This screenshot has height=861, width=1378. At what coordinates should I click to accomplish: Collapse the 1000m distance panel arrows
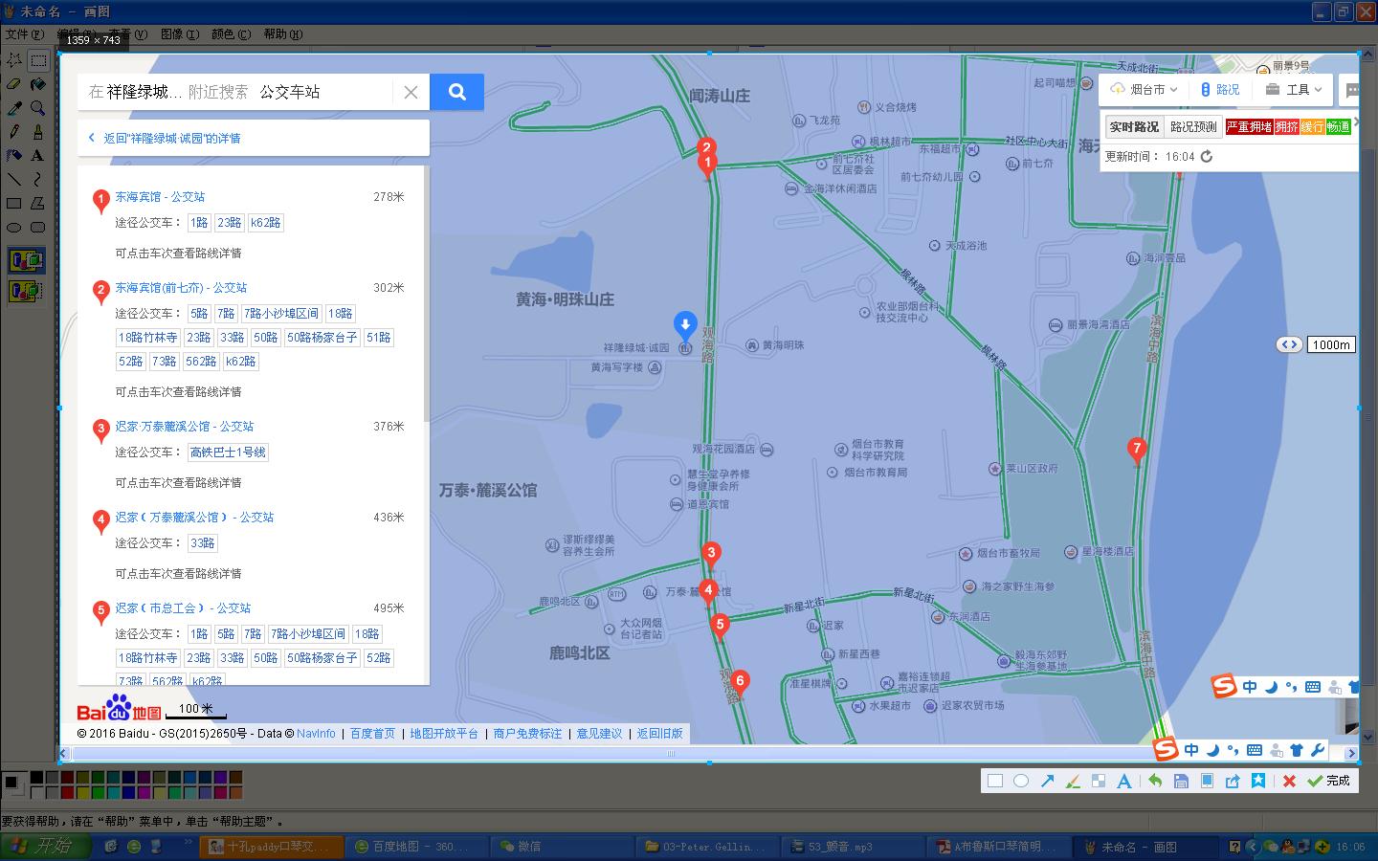[x=1289, y=344]
